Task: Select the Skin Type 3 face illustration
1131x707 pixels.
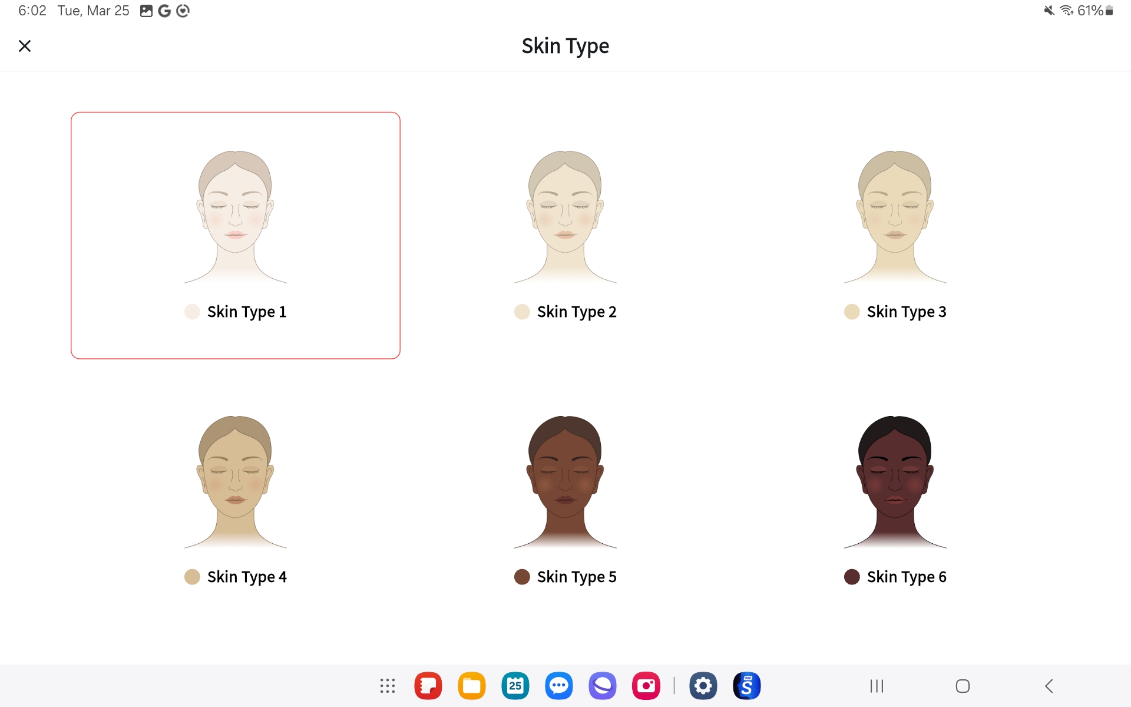Action: coord(895,217)
